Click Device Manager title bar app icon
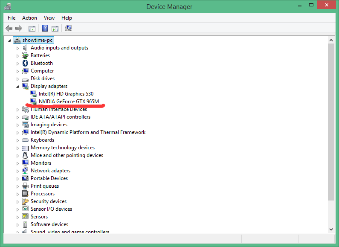This screenshot has width=339, height=247. coord(8,7)
